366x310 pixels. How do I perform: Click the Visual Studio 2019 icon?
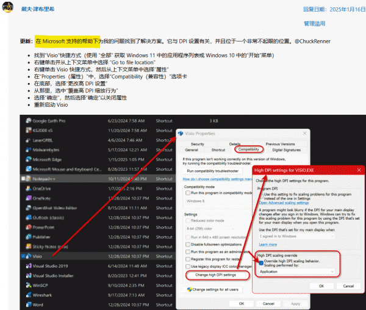[29, 266]
